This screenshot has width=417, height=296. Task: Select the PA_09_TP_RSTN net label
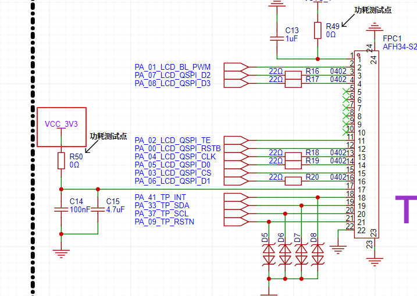(165, 222)
